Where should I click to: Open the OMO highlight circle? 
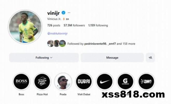point(146,82)
